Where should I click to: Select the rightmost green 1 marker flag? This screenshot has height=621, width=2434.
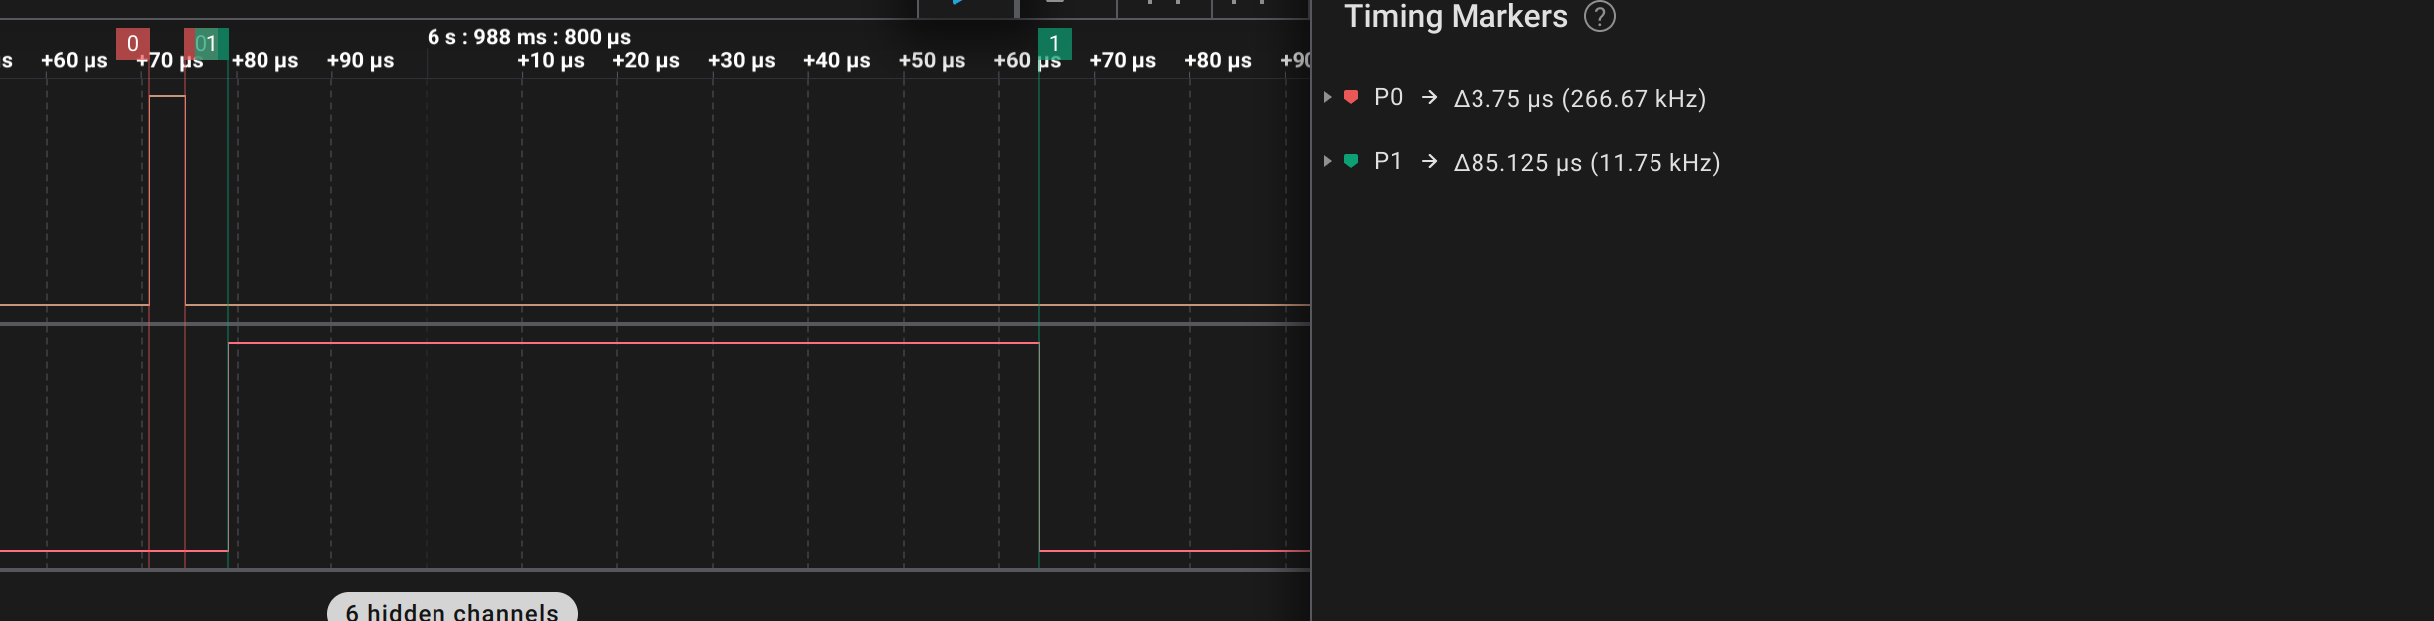pos(1055,44)
